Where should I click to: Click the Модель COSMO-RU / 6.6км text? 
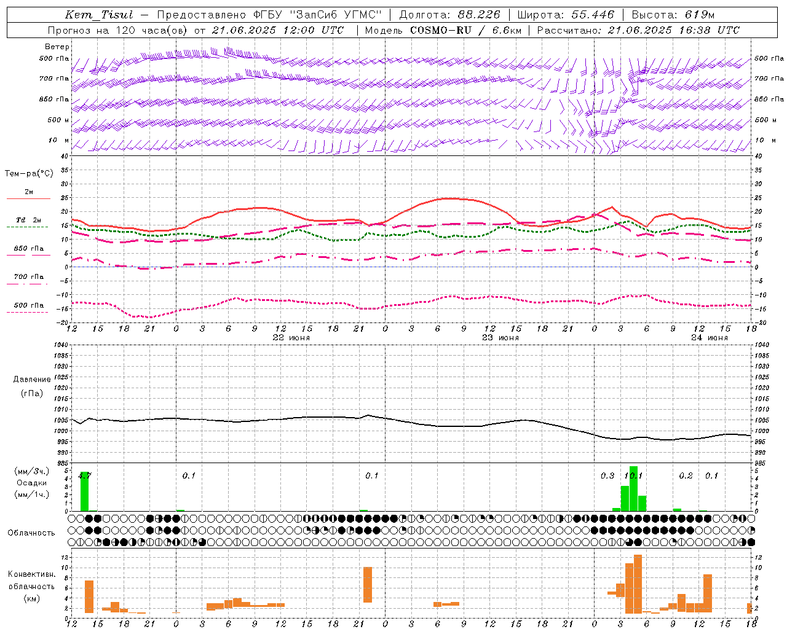coord(443,30)
